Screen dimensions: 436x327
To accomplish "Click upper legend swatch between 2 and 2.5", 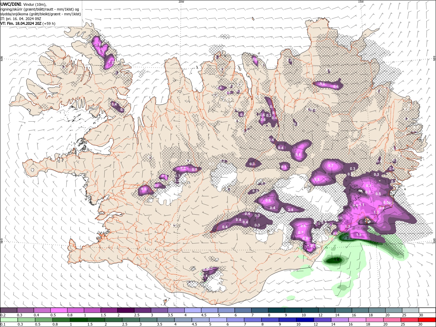I will tap(126, 310).
